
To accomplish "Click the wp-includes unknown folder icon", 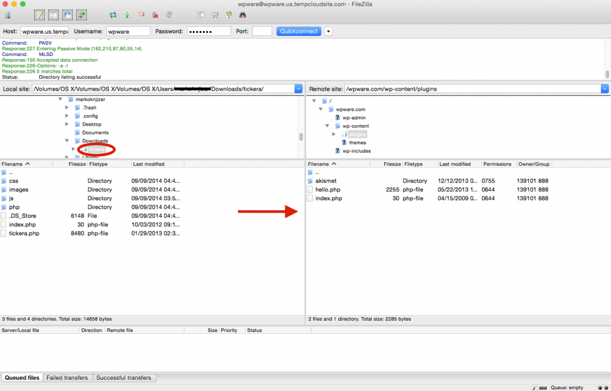I will 338,151.
